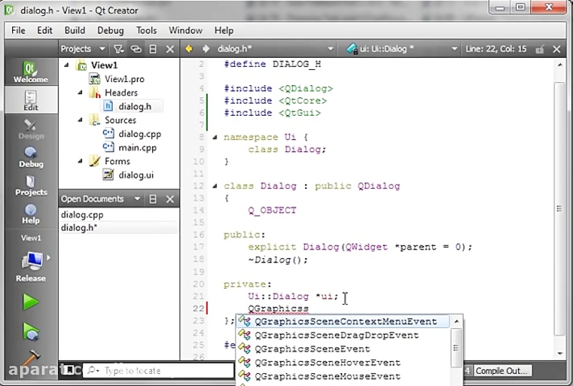Click the filter tree icon in Projects panel
This screenshot has width=573, height=386.
pos(118,49)
